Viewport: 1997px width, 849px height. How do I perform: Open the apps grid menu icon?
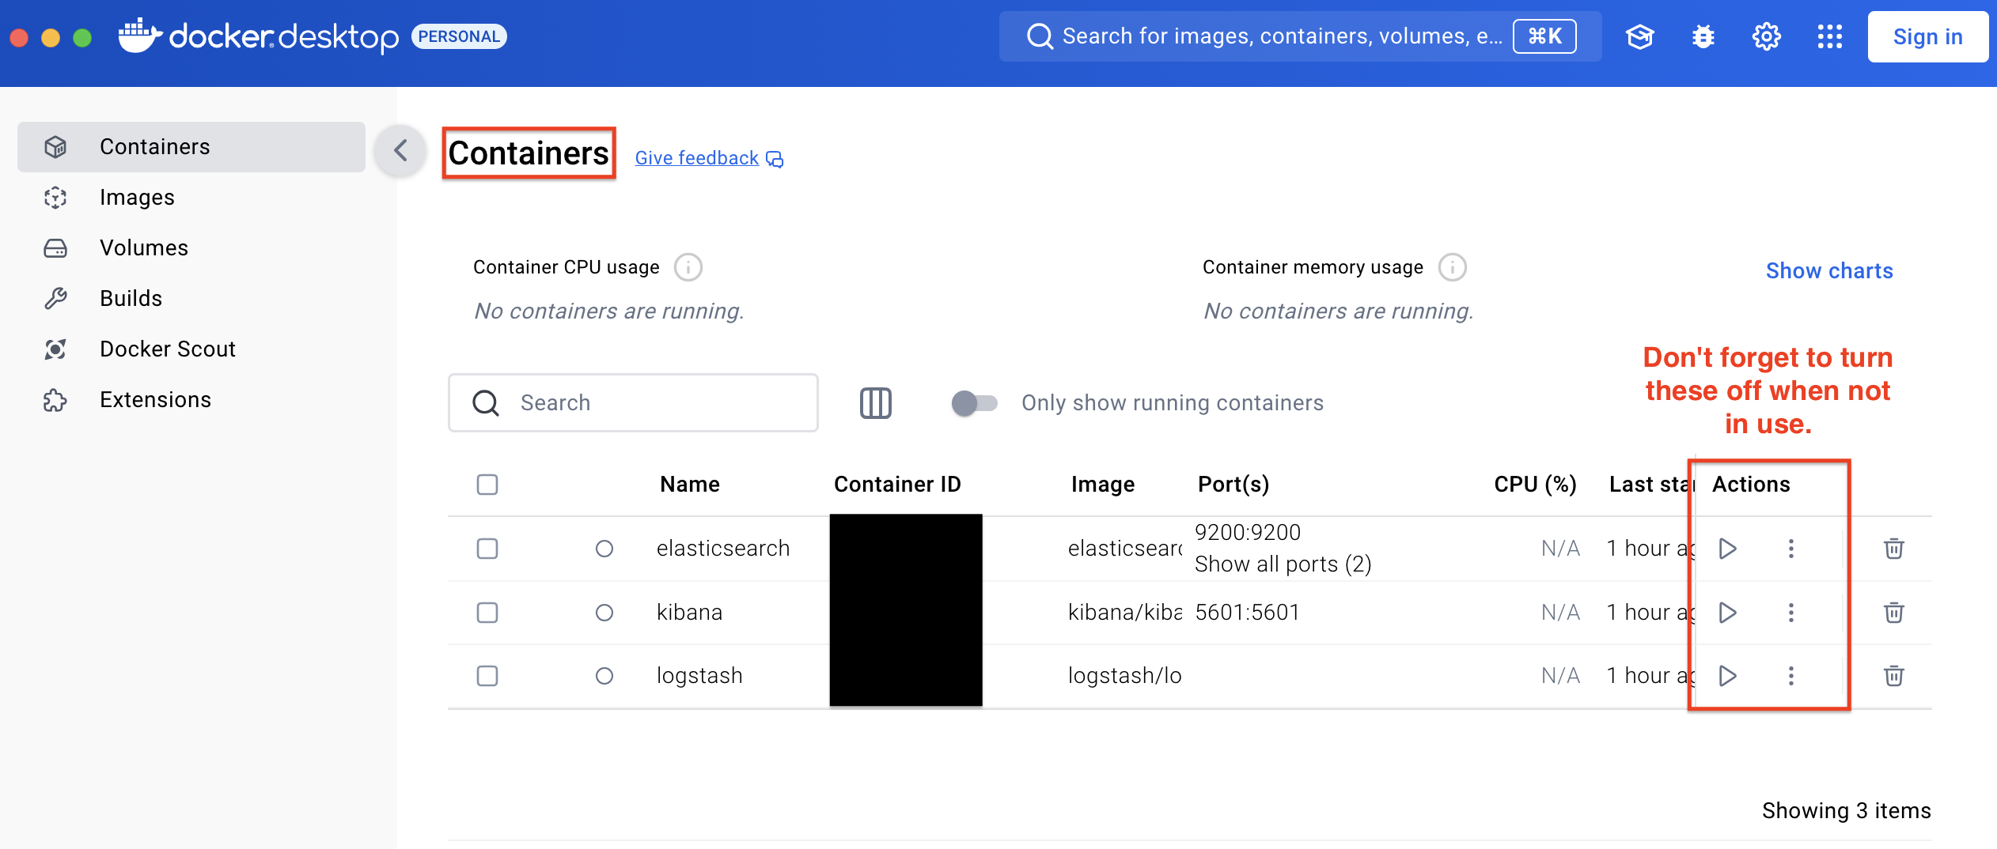click(1829, 36)
